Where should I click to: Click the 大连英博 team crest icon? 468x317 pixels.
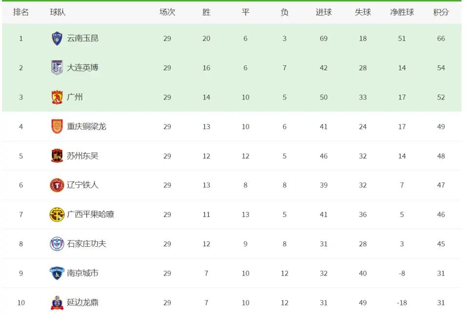(57, 67)
